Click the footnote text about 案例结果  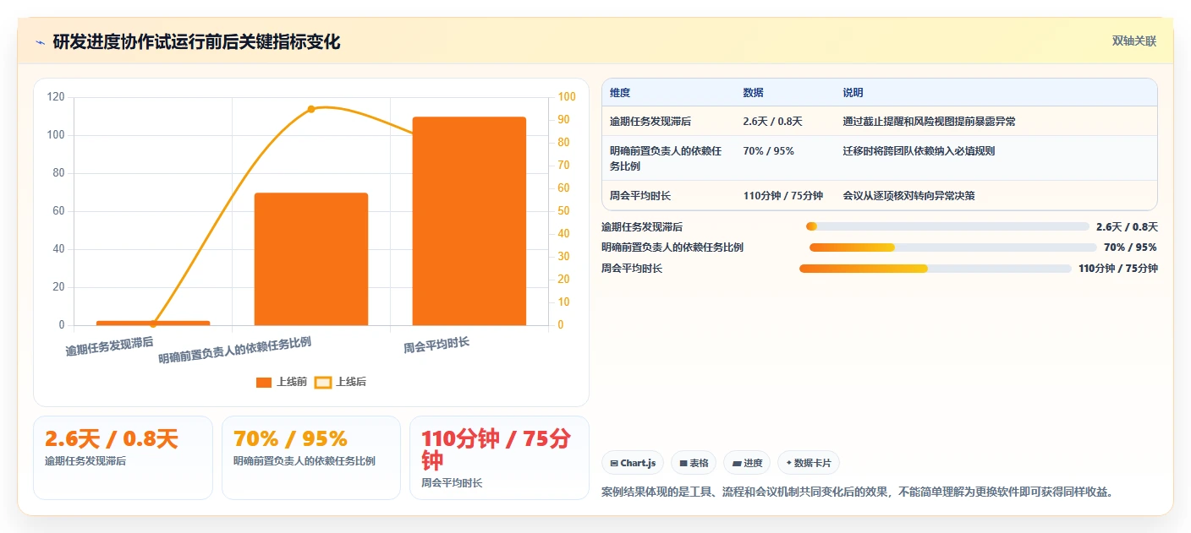point(857,492)
